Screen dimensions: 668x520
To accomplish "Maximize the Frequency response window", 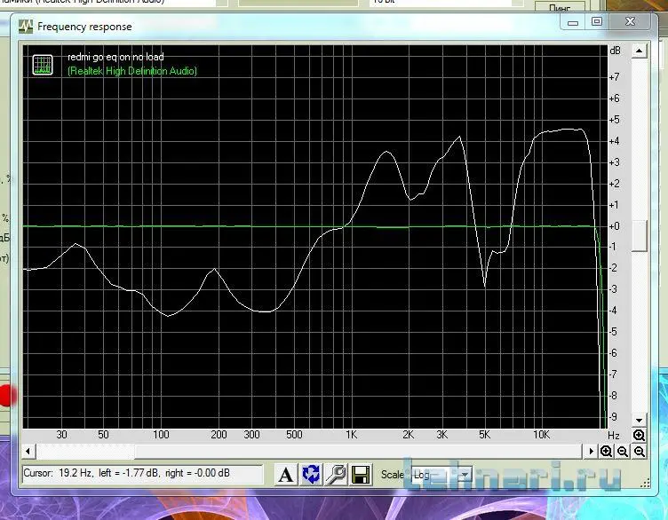I will point(597,21).
